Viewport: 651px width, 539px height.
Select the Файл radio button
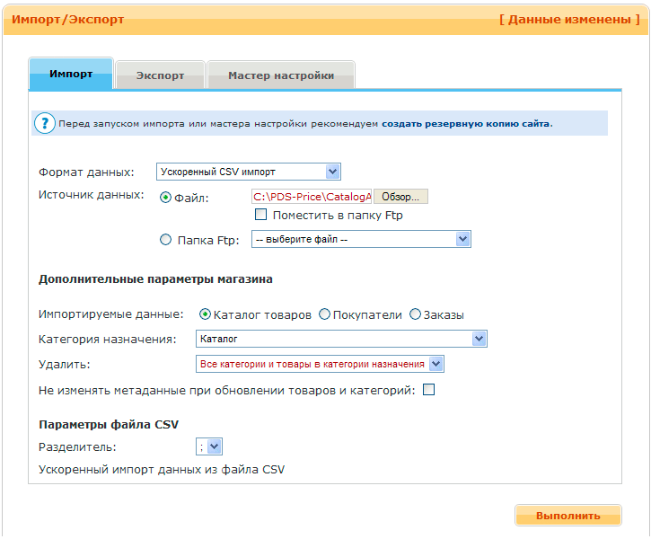pos(165,198)
